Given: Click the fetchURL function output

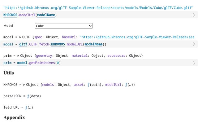Looking at the screenshot, I should click(x=30, y=108).
